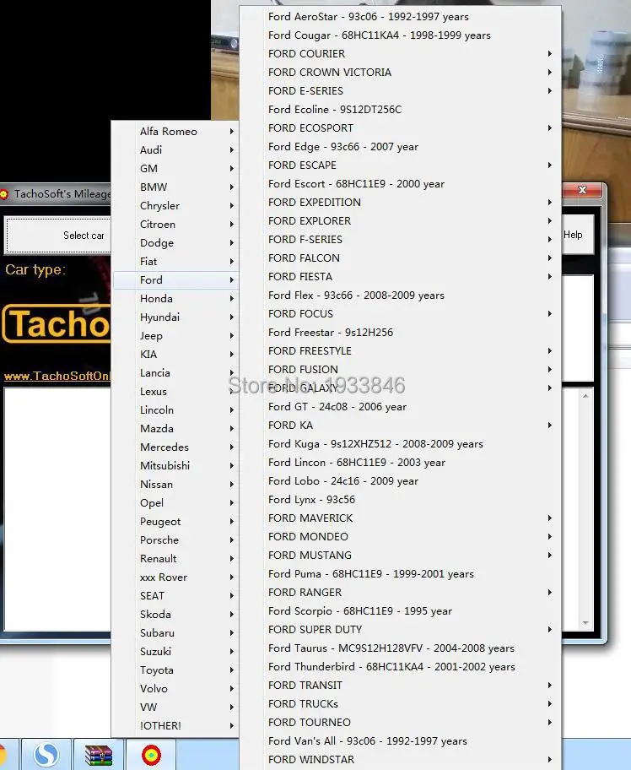The image size is (631, 770).
Task: Open the Fiat submenu
Action: (x=175, y=262)
